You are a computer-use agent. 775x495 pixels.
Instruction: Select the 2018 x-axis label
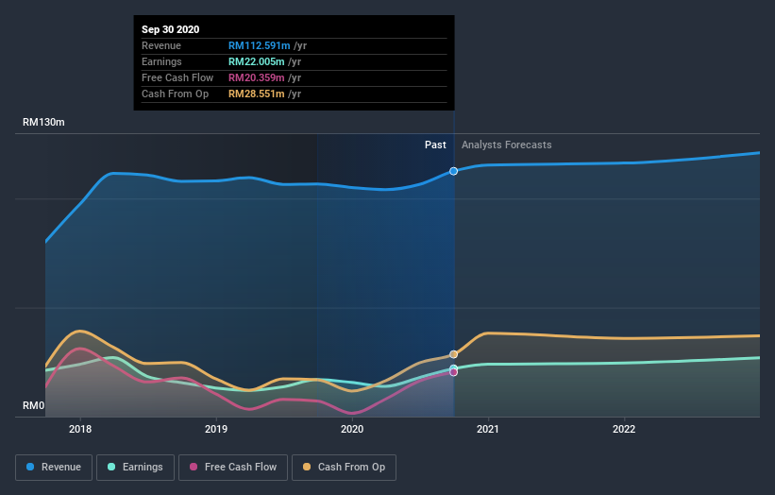[80, 429]
